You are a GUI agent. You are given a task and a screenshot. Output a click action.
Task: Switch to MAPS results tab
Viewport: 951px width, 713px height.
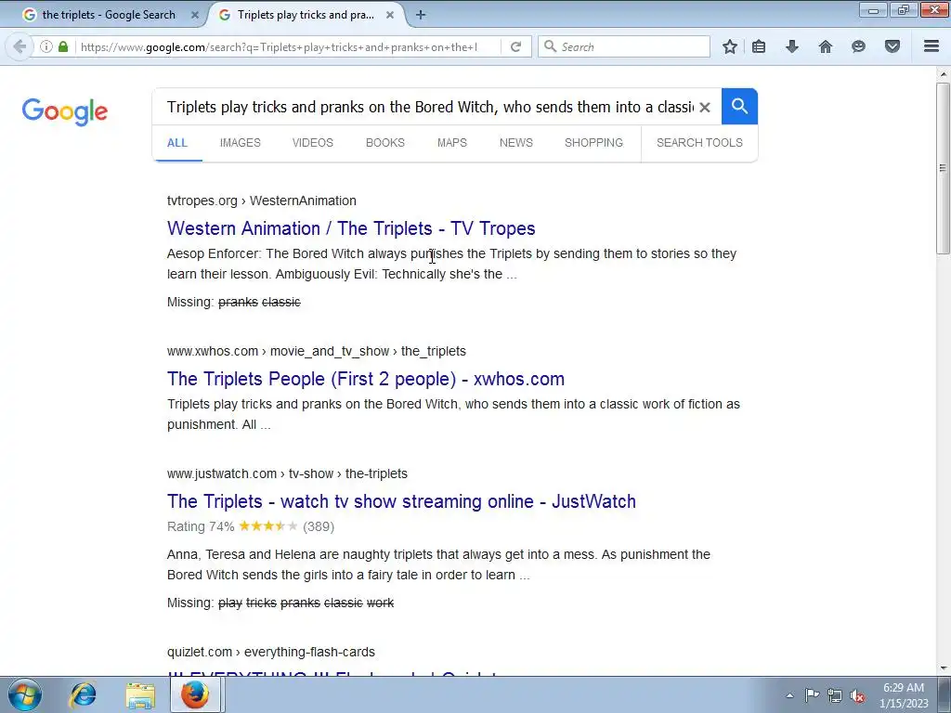point(452,142)
